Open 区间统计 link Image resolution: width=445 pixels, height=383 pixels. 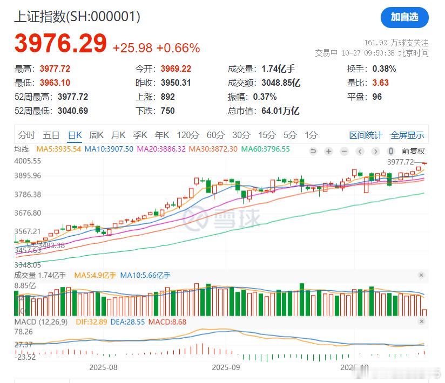pos(366,135)
